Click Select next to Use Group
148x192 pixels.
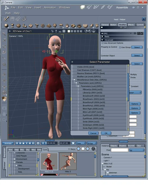(137, 47)
